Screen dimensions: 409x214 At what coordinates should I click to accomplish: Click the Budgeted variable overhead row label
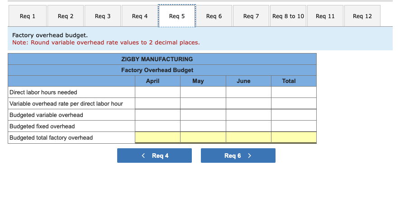46,115
